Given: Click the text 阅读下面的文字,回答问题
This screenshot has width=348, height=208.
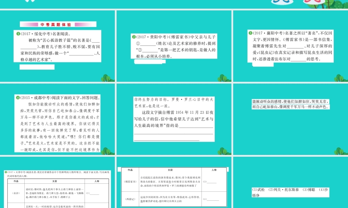Looking at the screenshot, I should click(x=76, y=97).
